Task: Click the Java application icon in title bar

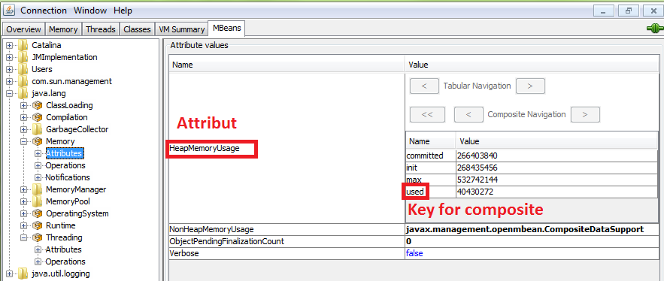Action: tap(8, 11)
